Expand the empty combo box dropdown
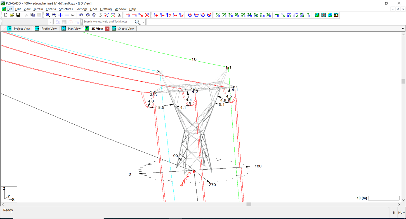This screenshot has width=406, height=219. [x=50, y=22]
